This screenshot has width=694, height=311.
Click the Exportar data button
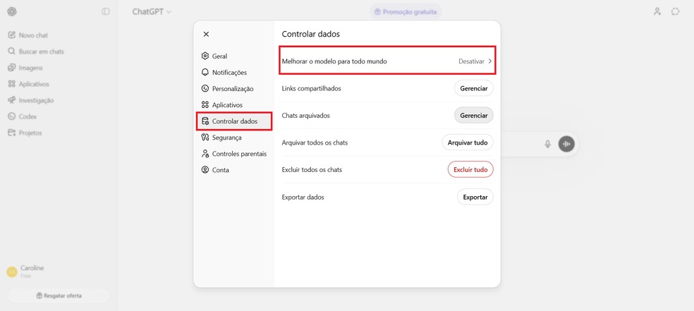[x=475, y=197]
